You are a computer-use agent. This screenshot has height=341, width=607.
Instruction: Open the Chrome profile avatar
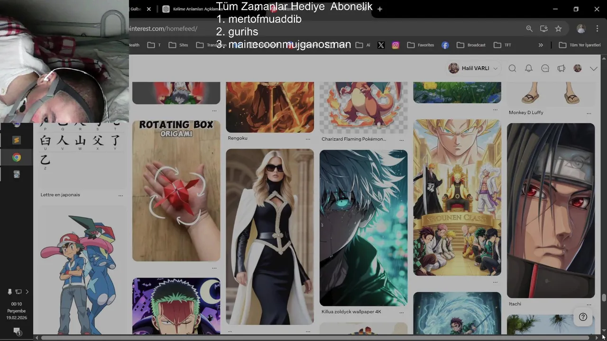pyautogui.click(x=581, y=29)
